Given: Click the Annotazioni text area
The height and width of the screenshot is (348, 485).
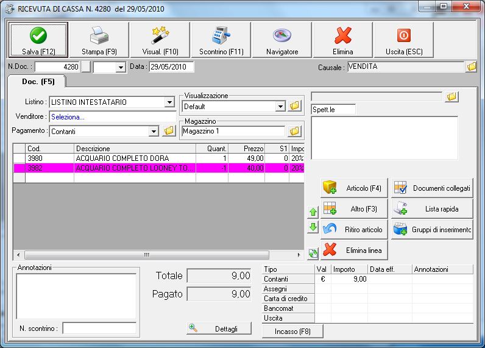Looking at the screenshot, I should (76, 296).
